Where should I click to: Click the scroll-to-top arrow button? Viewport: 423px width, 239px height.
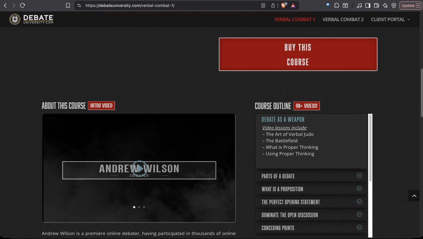414,196
